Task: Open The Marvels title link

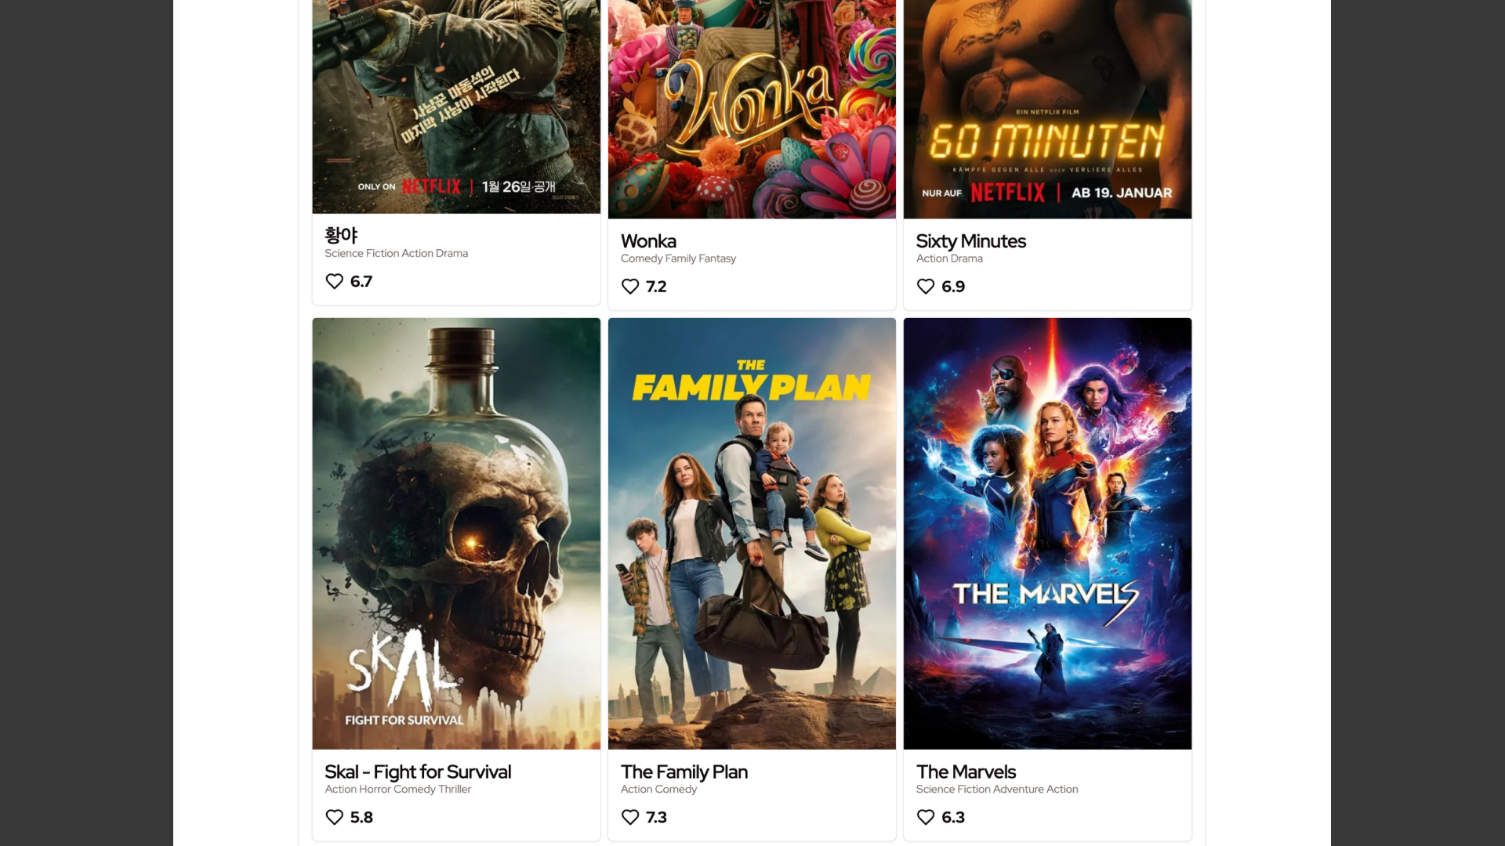Action: coord(966,772)
